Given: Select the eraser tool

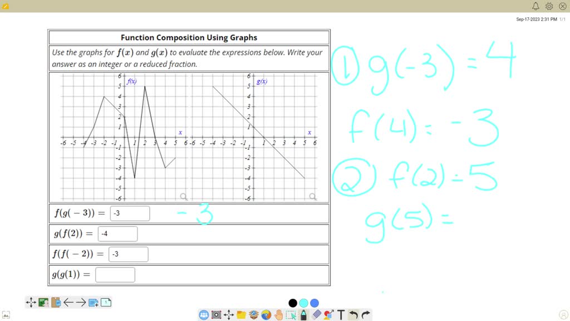Looking at the screenshot, I should click(316, 315).
